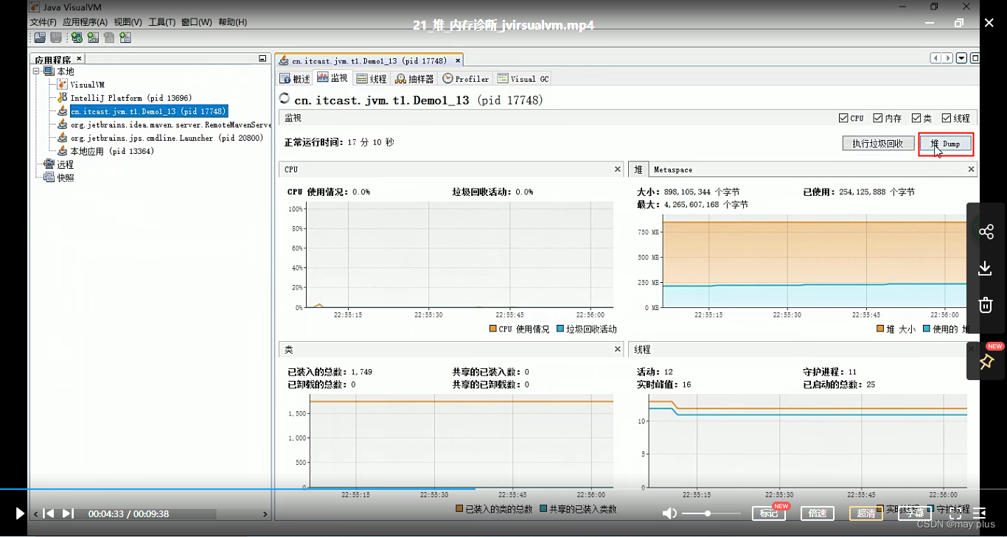Click the share icon on video sidebar
Viewport: 1007px width, 537px height.
tap(986, 232)
